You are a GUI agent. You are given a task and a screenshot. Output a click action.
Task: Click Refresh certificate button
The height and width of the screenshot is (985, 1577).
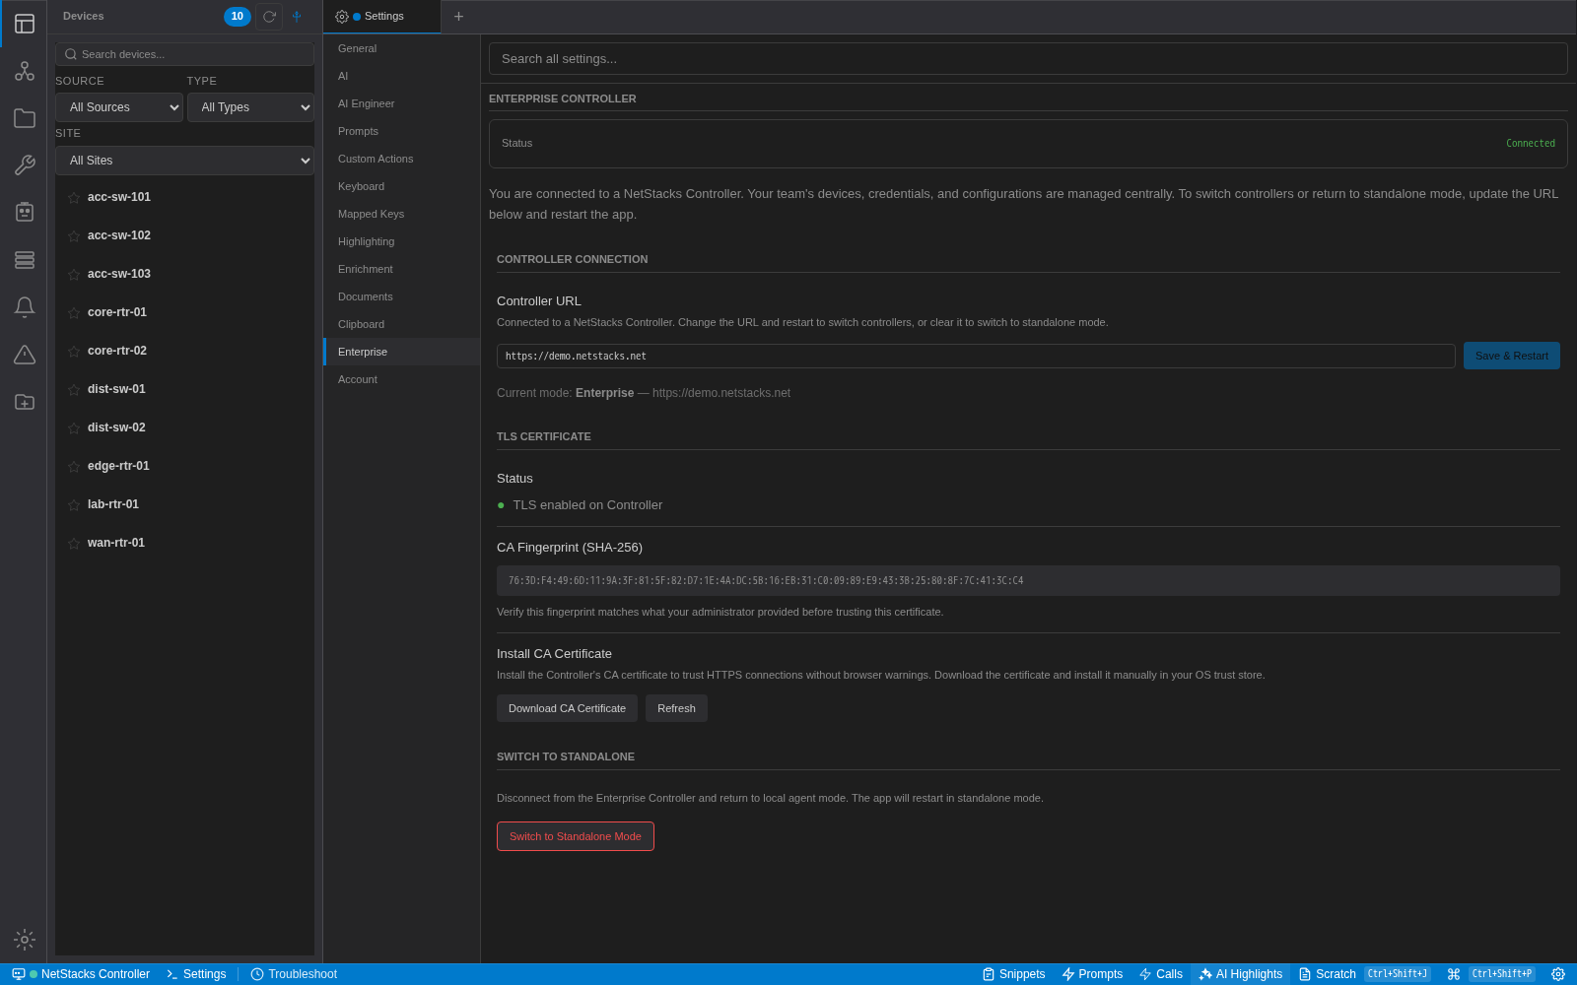[x=676, y=708]
